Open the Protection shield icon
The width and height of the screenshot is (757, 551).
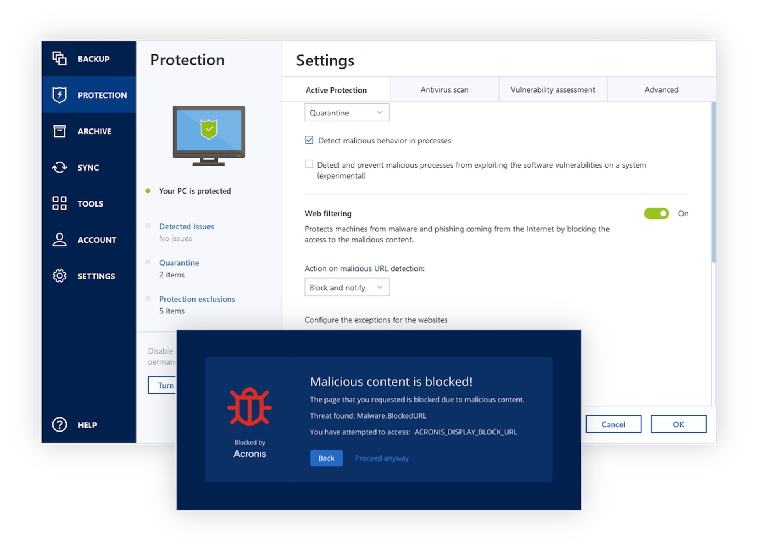59,95
